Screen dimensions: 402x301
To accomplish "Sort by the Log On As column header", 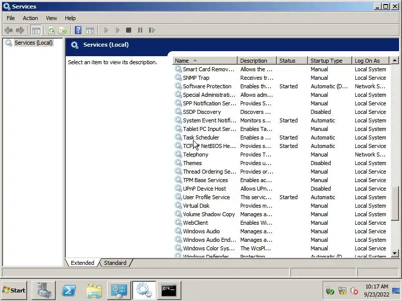I will [x=371, y=61].
